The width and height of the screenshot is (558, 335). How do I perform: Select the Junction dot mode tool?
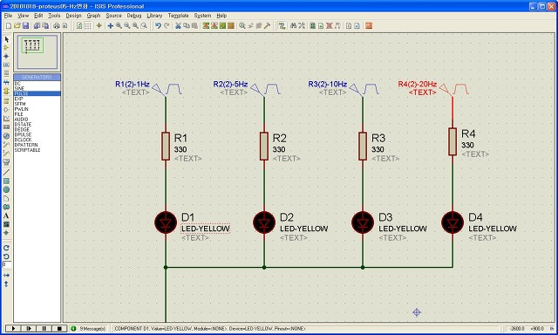coord(6,56)
